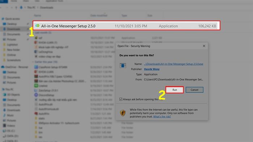
Task: Collapse the Earlier this year group chevron
Action: pos(33,62)
